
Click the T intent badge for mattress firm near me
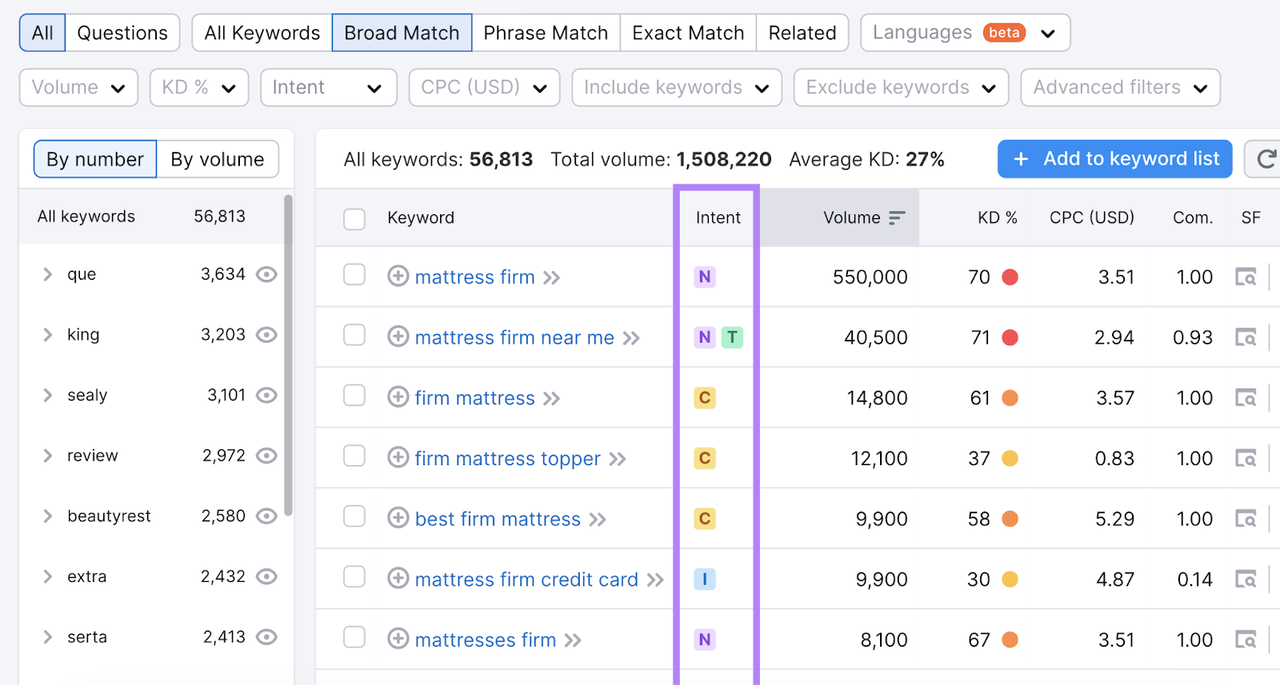pos(732,337)
